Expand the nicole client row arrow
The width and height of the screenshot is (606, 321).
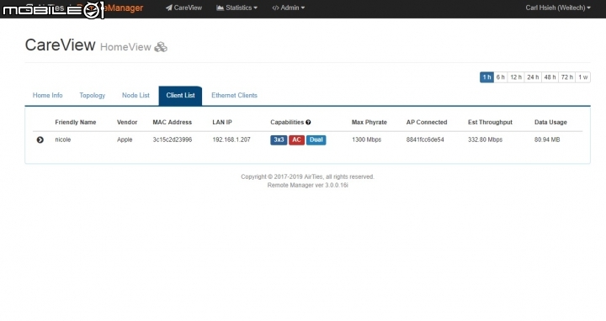40,139
